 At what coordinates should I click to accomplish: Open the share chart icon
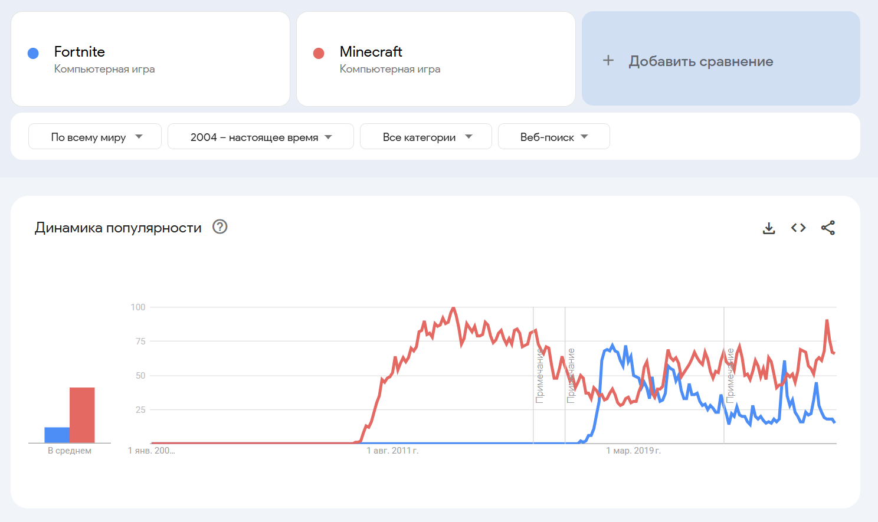click(828, 228)
